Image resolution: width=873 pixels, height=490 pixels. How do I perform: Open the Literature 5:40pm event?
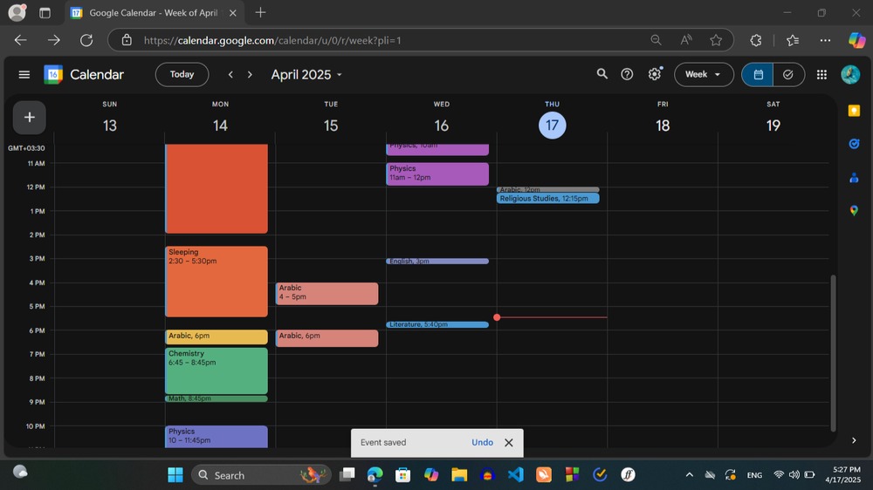pyautogui.click(x=437, y=324)
